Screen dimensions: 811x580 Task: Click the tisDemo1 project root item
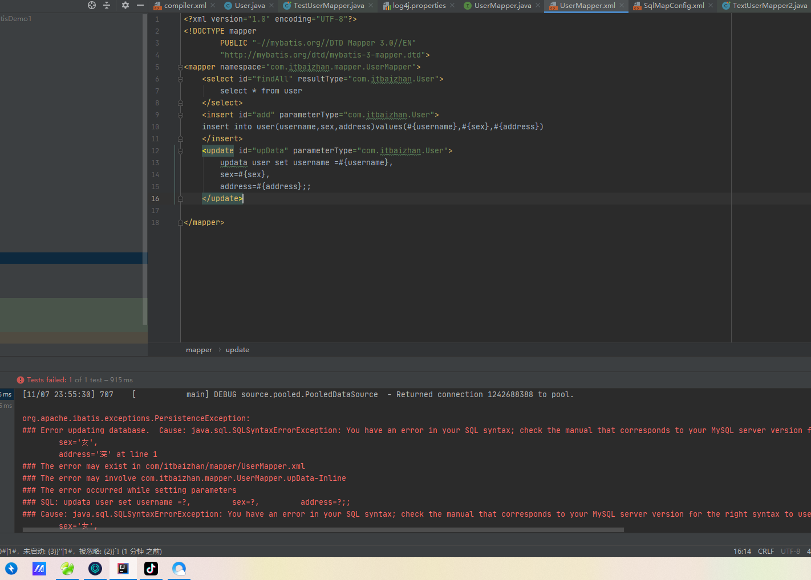tap(16, 19)
